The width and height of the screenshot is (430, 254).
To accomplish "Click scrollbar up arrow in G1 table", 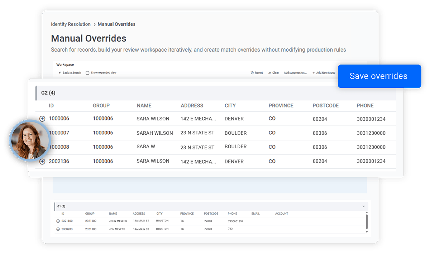I will tap(367, 213).
